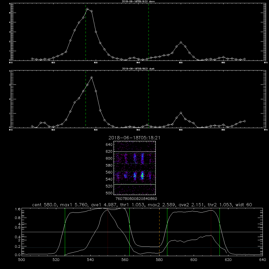Click the green vertical line near 585
This screenshot has height=269, width=269.
[x=167, y=232]
